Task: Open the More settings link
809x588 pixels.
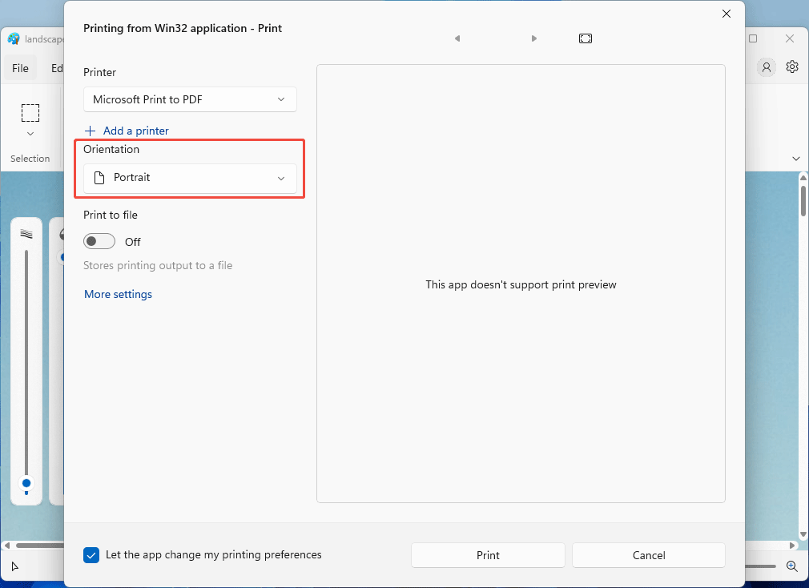Action: tap(119, 294)
